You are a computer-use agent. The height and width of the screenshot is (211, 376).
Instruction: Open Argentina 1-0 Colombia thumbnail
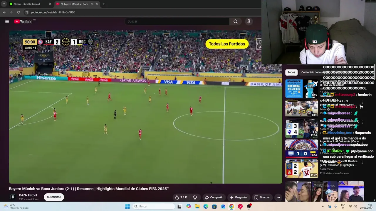[302, 148]
